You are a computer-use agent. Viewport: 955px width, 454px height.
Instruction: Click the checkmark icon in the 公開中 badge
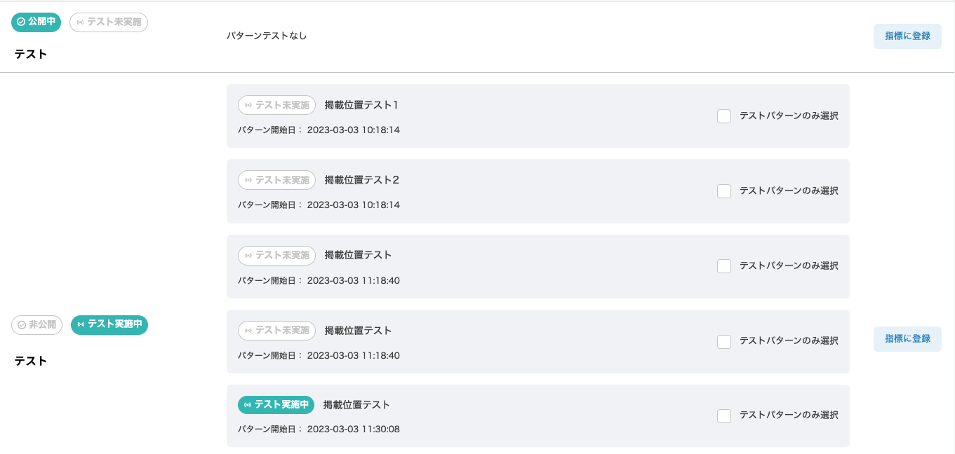21,22
